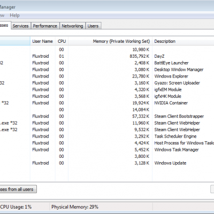
Task: Switch to the Performance tab
Action: coord(45,26)
